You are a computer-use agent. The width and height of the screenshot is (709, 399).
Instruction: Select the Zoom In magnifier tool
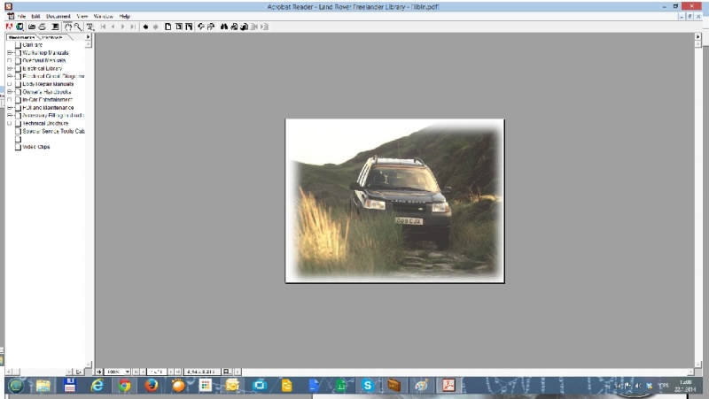tap(78, 27)
